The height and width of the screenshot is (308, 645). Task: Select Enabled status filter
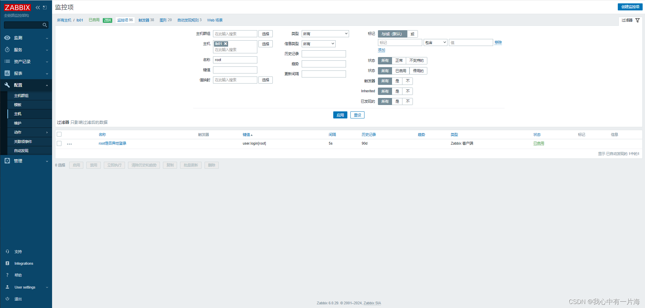401,71
